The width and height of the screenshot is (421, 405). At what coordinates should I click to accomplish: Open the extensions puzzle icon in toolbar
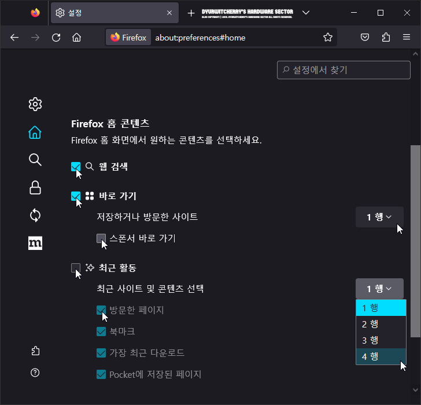click(x=386, y=37)
